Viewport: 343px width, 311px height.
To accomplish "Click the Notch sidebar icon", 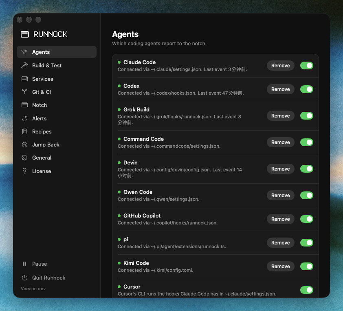I will pos(24,105).
